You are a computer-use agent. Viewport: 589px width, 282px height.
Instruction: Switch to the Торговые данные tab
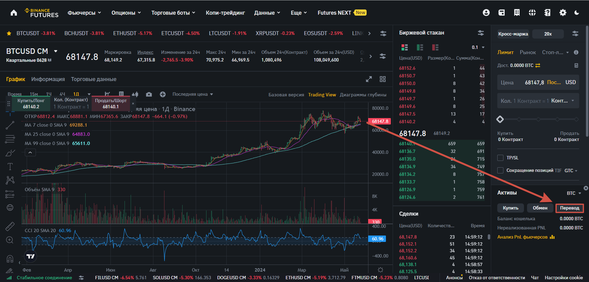[94, 79]
